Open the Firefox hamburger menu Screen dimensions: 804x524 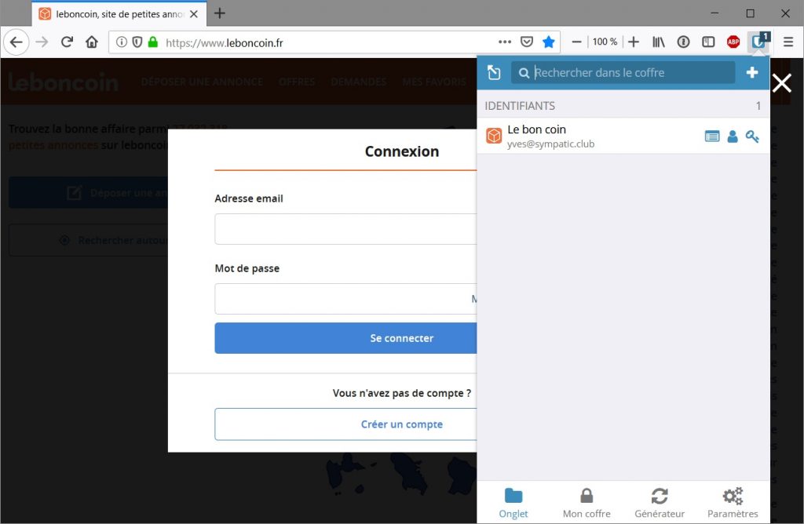788,42
